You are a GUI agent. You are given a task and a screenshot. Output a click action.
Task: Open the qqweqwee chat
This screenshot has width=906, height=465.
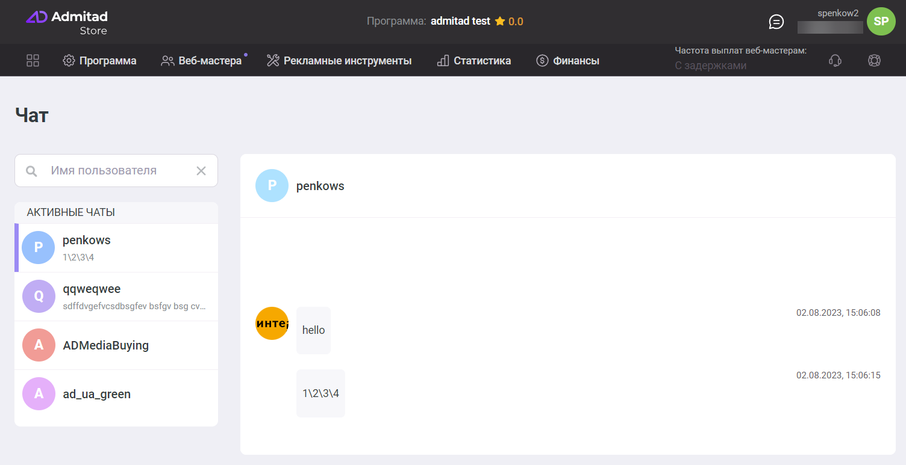tap(116, 297)
